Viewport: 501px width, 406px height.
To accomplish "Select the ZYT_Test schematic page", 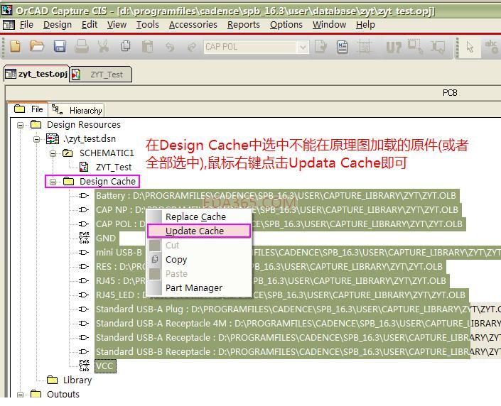I will coord(114,167).
